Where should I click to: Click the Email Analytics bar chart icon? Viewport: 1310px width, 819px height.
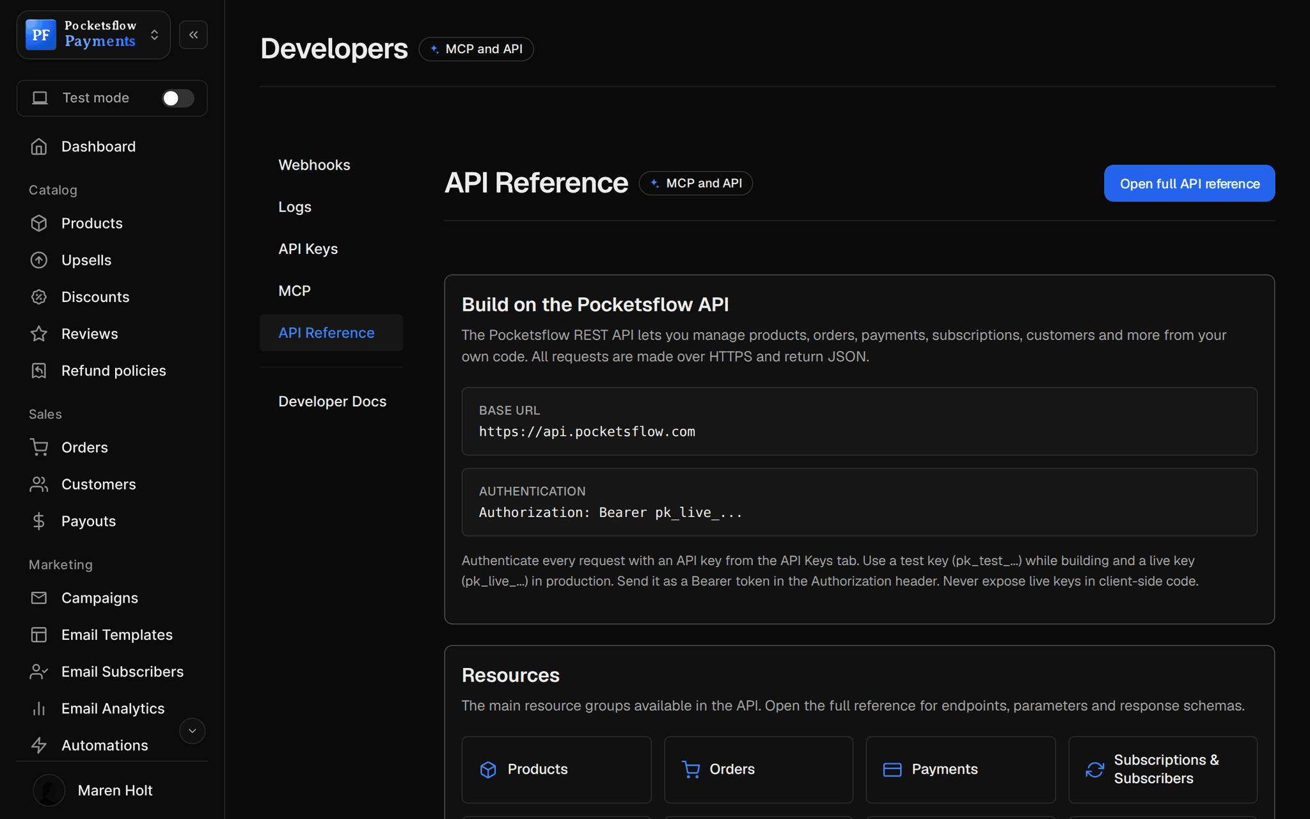click(39, 708)
